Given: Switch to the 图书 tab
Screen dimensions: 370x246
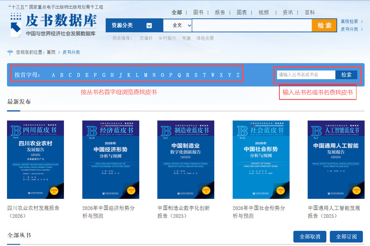Looking at the screenshot, I should click(x=198, y=12).
